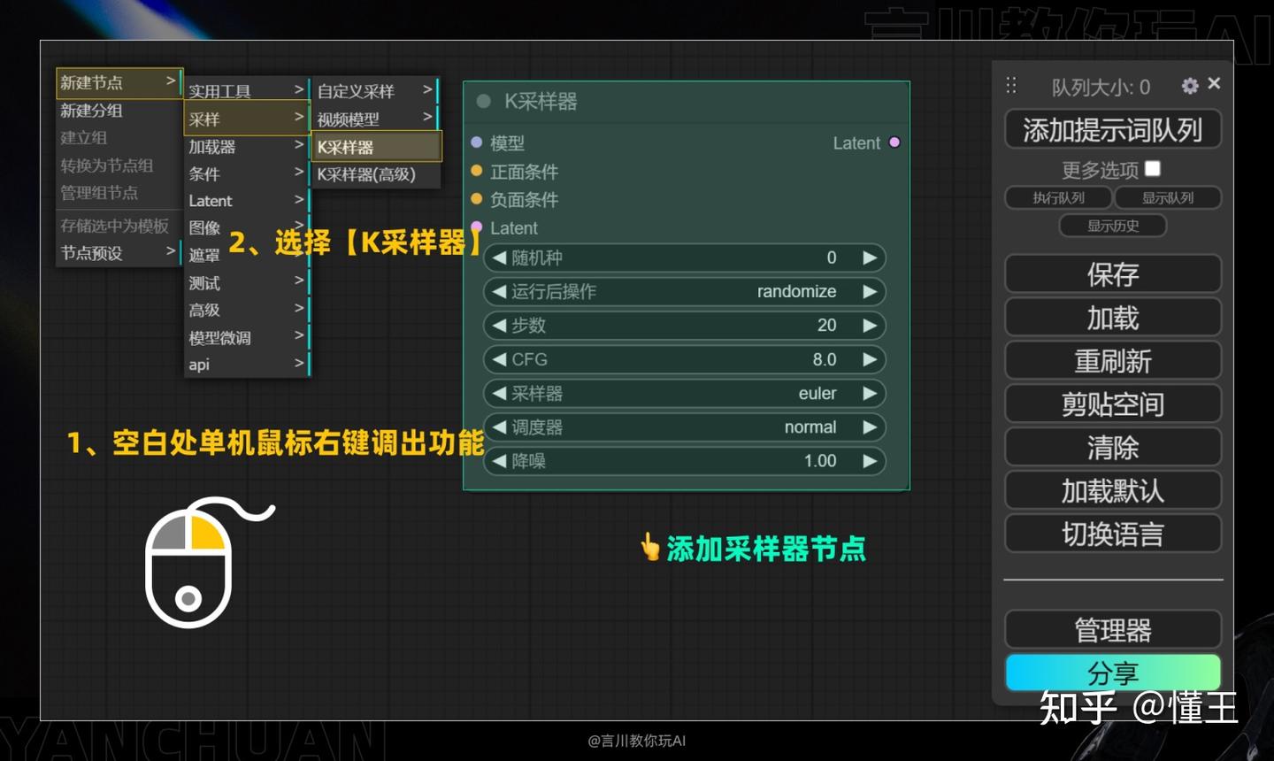The height and width of the screenshot is (761, 1274).
Task: Click the 显示队列 button
Action: coord(1168,197)
